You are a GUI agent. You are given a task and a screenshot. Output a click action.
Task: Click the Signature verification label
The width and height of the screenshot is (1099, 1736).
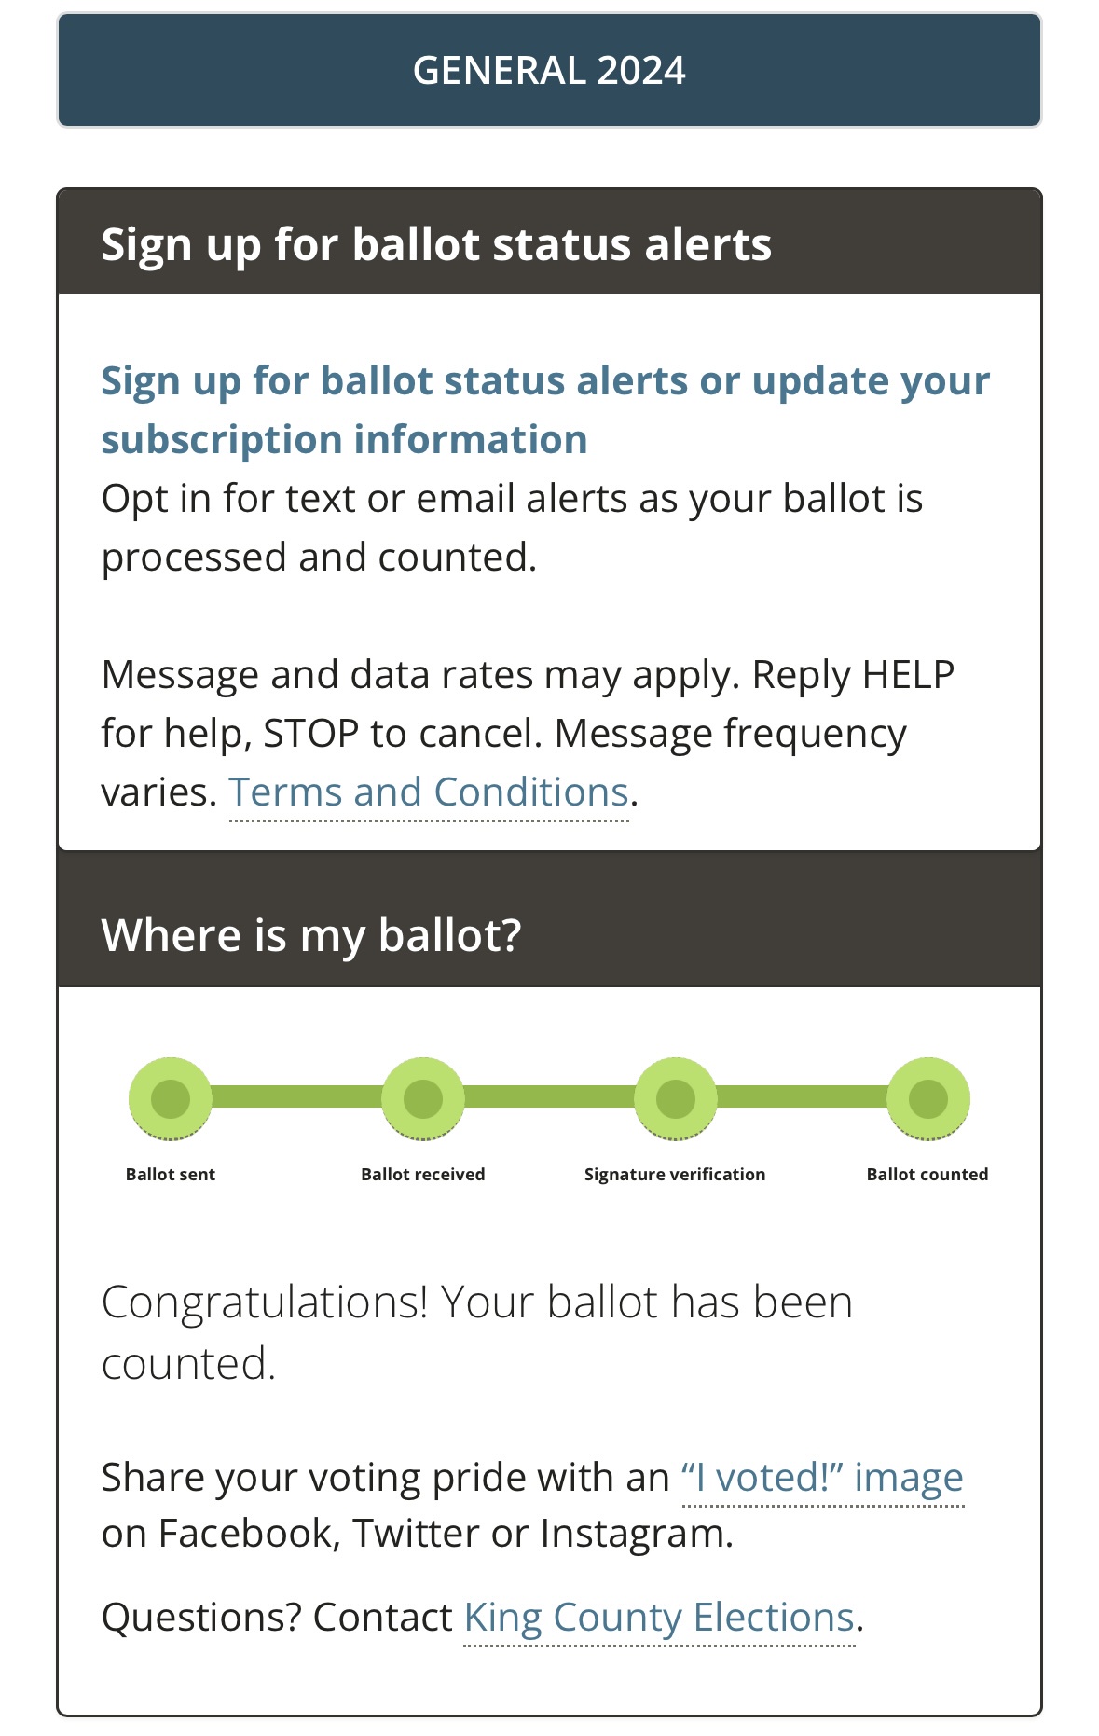point(675,1175)
